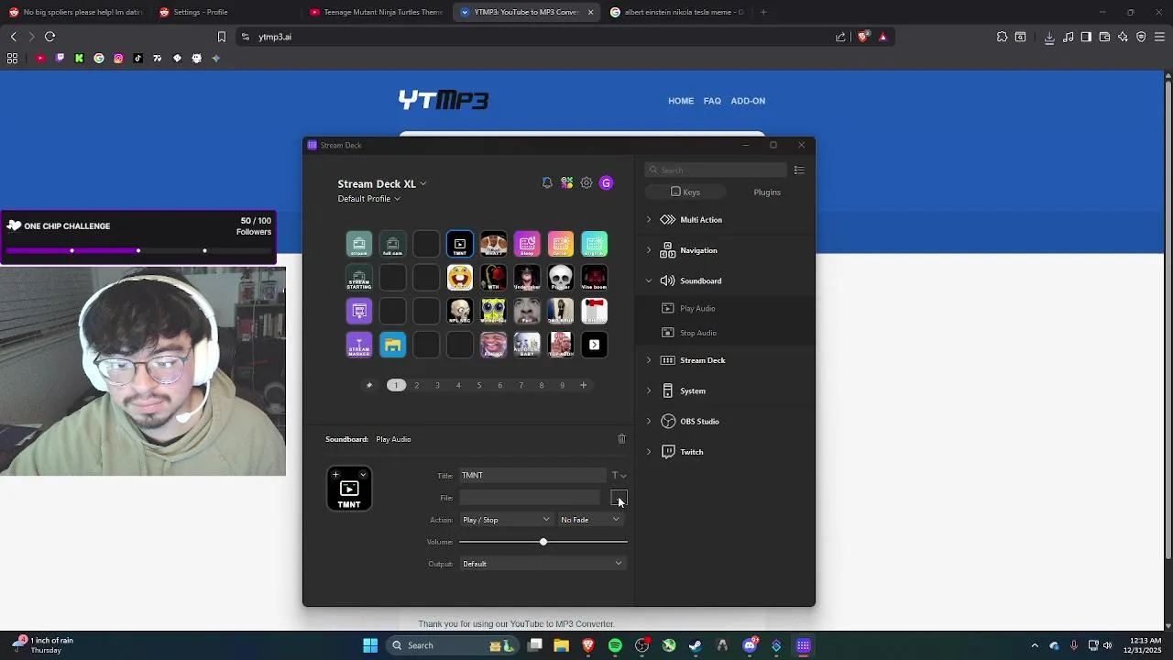The height and width of the screenshot is (660, 1173).
Task: Select the Auto-Tune Baby key
Action: 527,346
